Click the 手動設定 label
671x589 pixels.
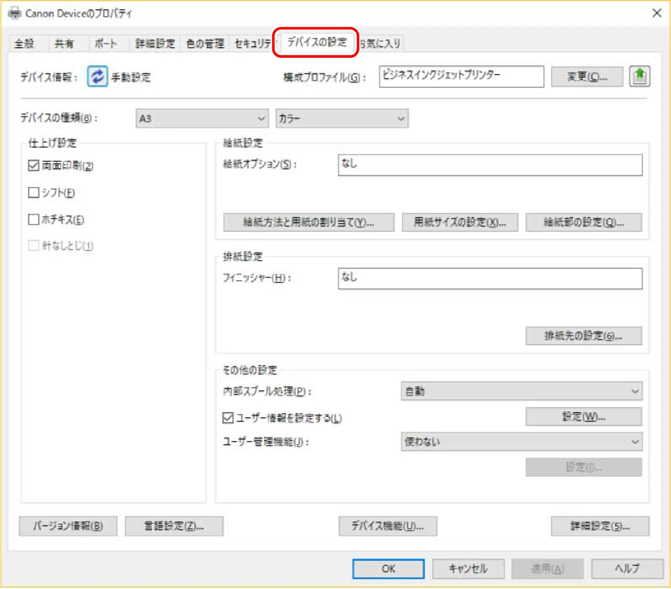131,77
